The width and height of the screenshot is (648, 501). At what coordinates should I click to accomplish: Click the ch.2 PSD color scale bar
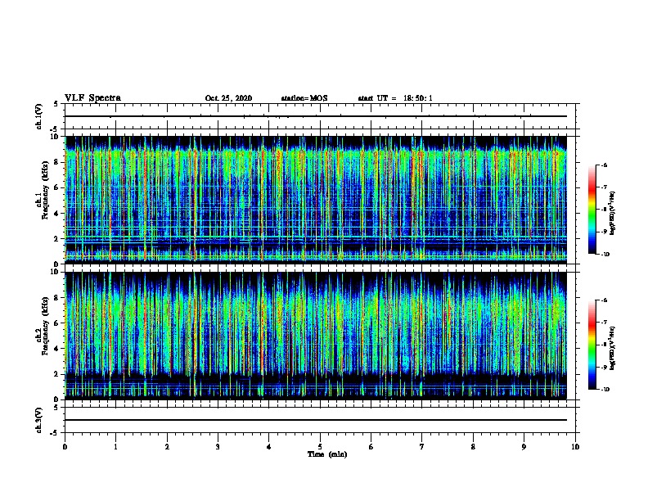592,345
